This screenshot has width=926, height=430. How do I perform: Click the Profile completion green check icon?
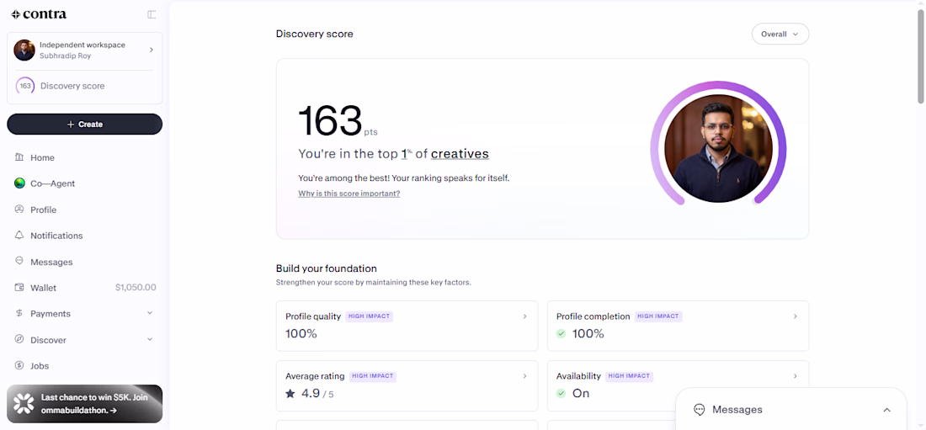[x=561, y=334]
